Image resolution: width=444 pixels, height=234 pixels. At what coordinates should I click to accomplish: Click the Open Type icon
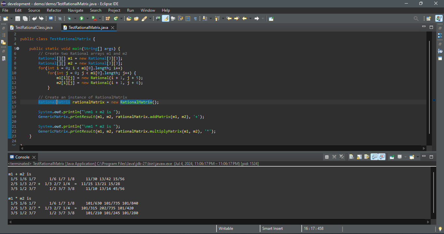(129, 18)
